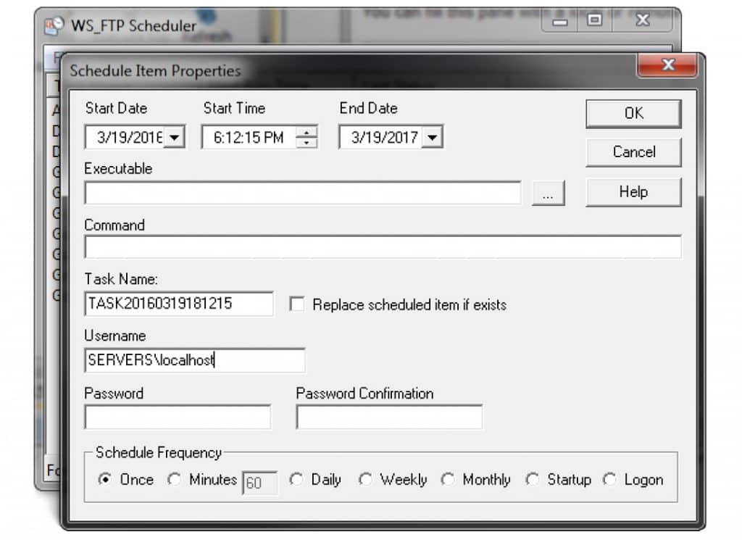Focus the Command text field
The image size is (742, 540).
[383, 246]
